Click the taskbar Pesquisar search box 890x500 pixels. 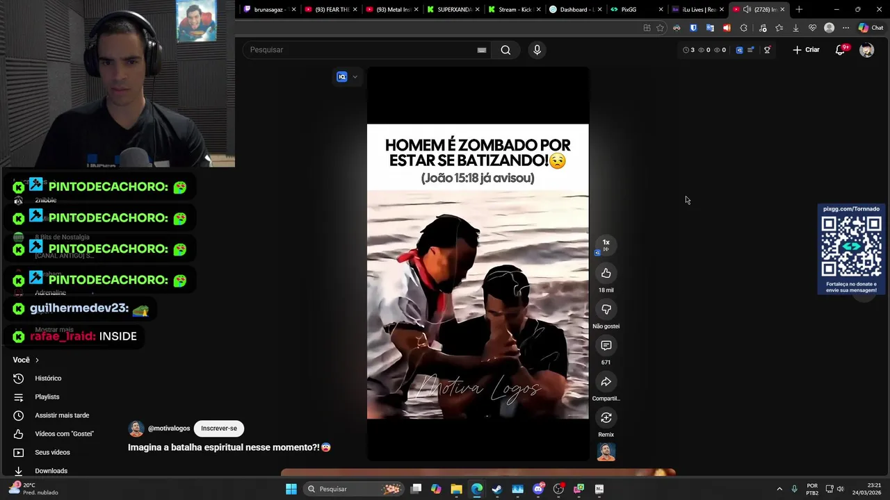coord(355,489)
